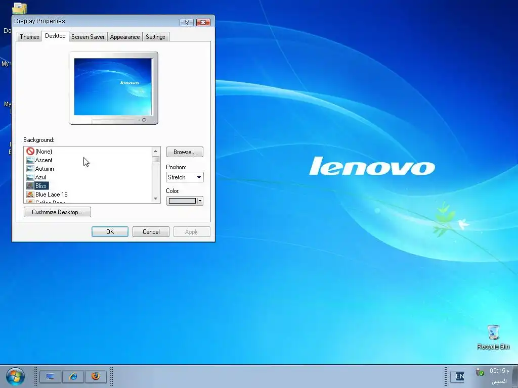The image size is (518, 388).
Task: Switch to the Settings tab
Action: pyautogui.click(x=155, y=36)
